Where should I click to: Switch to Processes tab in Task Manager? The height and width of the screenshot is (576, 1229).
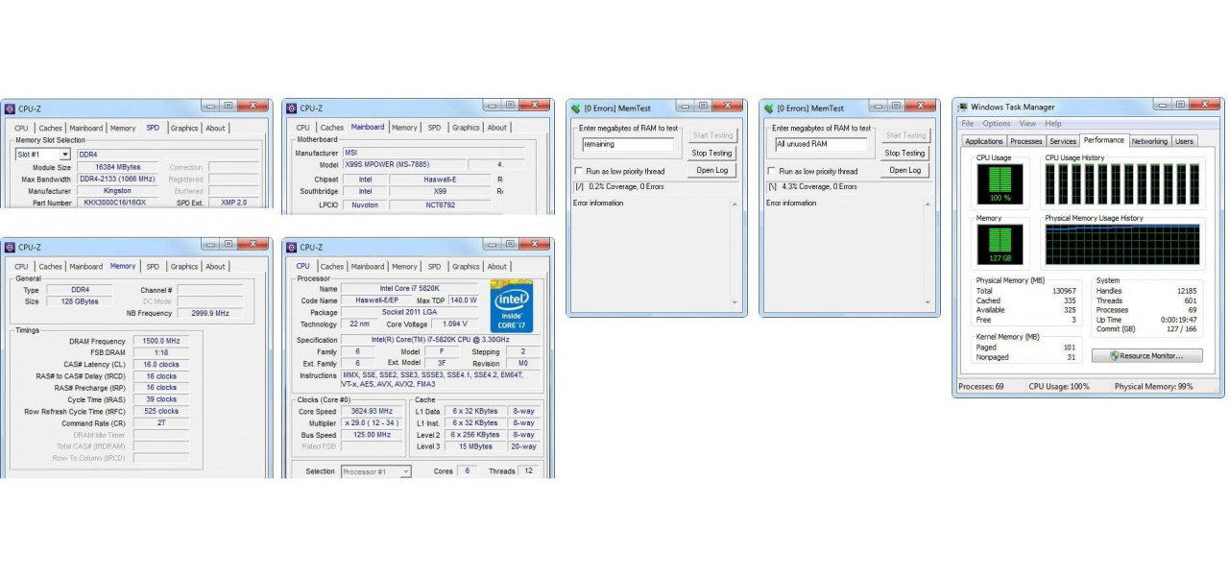(x=1026, y=141)
